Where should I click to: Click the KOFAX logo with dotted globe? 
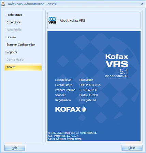coord(71,109)
